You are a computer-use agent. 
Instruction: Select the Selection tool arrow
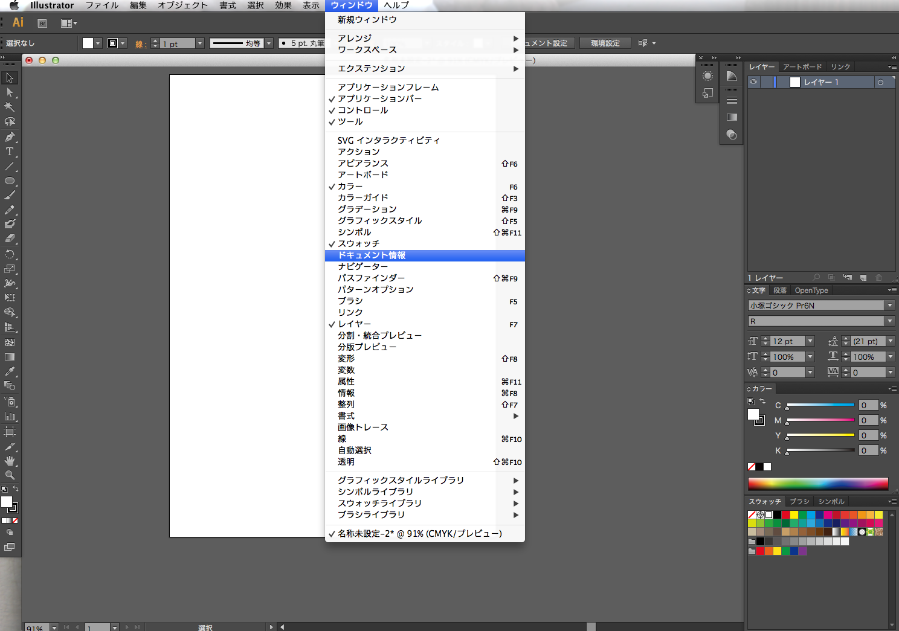coord(10,78)
